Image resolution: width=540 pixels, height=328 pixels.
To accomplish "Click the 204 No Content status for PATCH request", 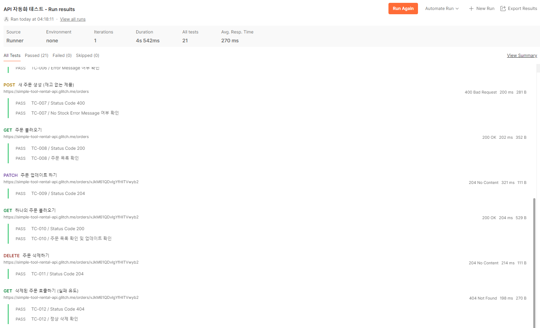I will 483,182.
